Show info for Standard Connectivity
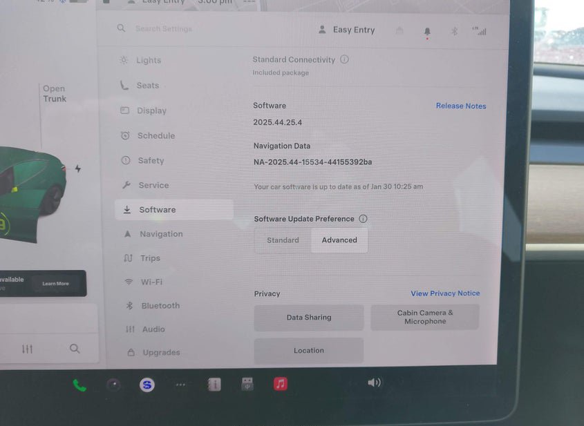This screenshot has height=426, width=584. coord(344,59)
